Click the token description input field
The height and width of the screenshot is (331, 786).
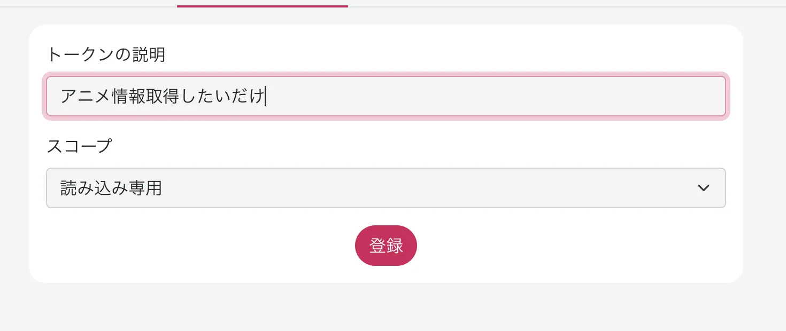[x=385, y=96]
